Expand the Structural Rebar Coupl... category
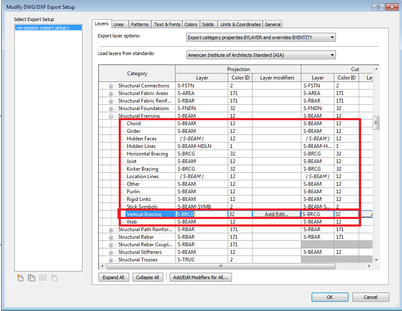This screenshot has height=311, width=402. tap(111, 245)
